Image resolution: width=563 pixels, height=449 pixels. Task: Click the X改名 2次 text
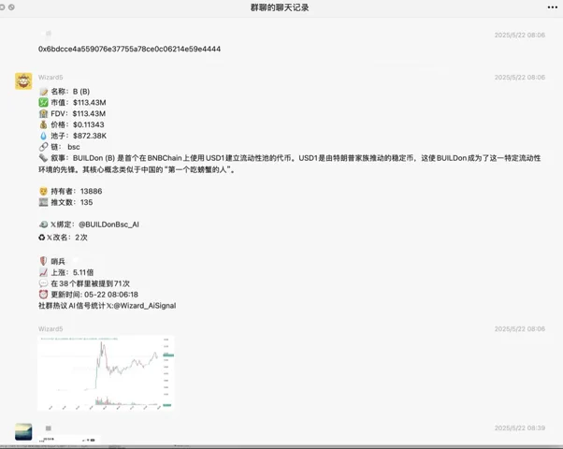67,238
